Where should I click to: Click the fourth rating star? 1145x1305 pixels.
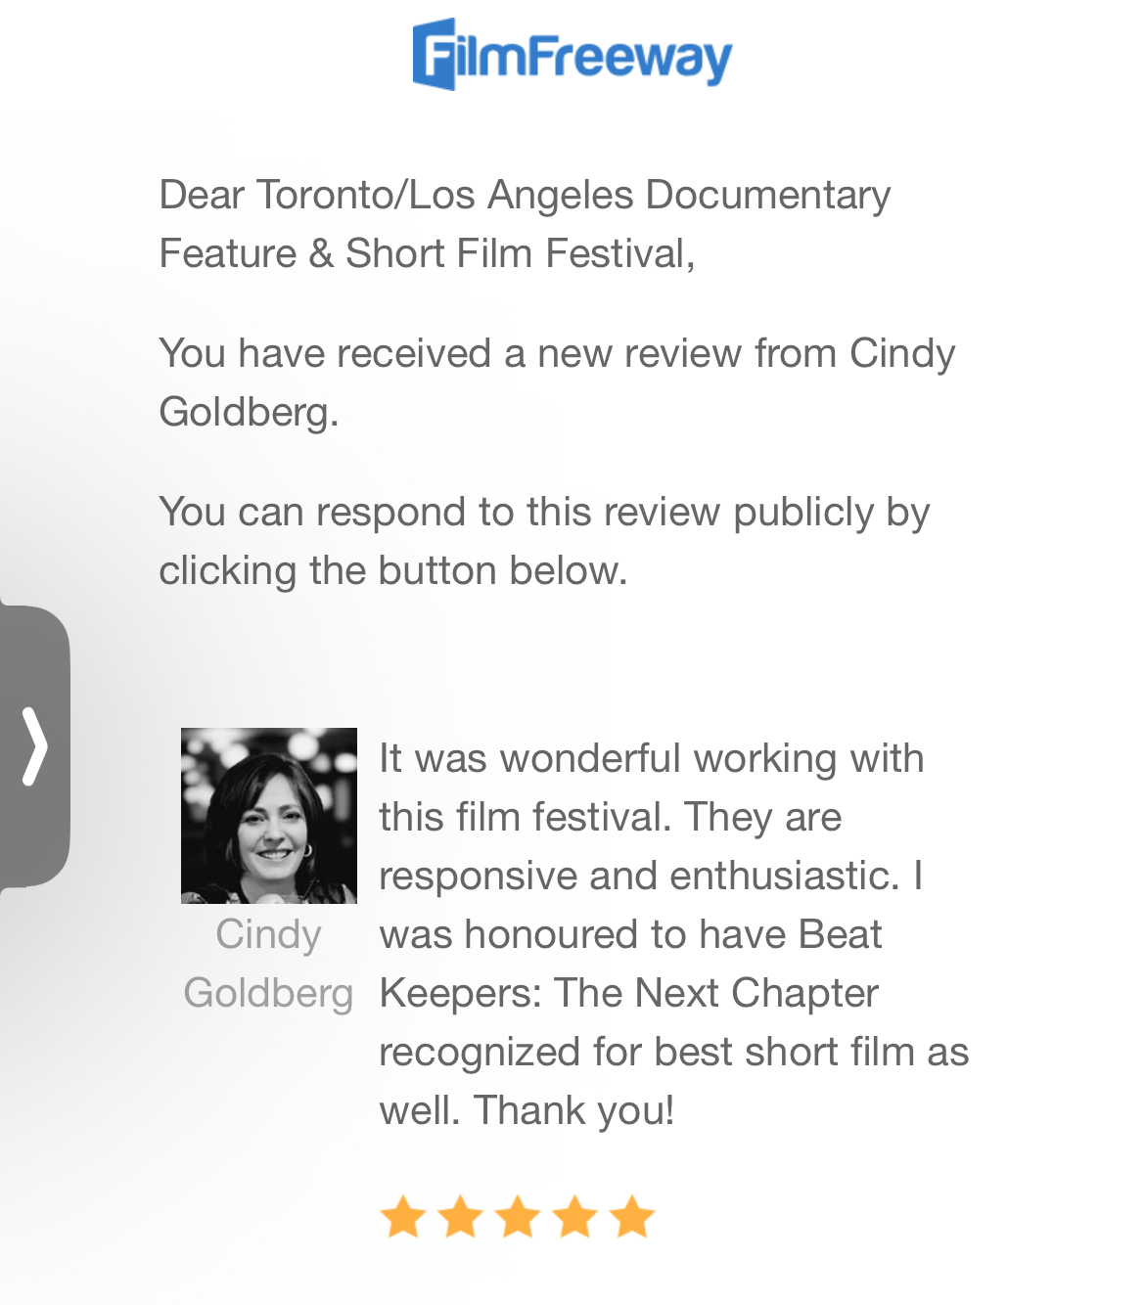coord(575,1217)
